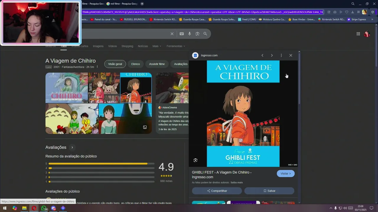378x212 pixels.
Task: Open three-dot menu next to movie runtime
Action: (97, 67)
